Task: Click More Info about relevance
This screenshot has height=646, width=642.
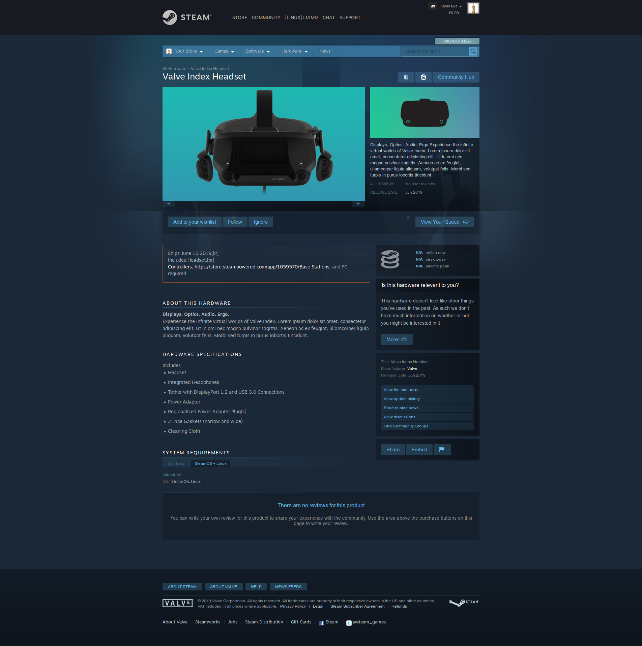Action: (397, 340)
